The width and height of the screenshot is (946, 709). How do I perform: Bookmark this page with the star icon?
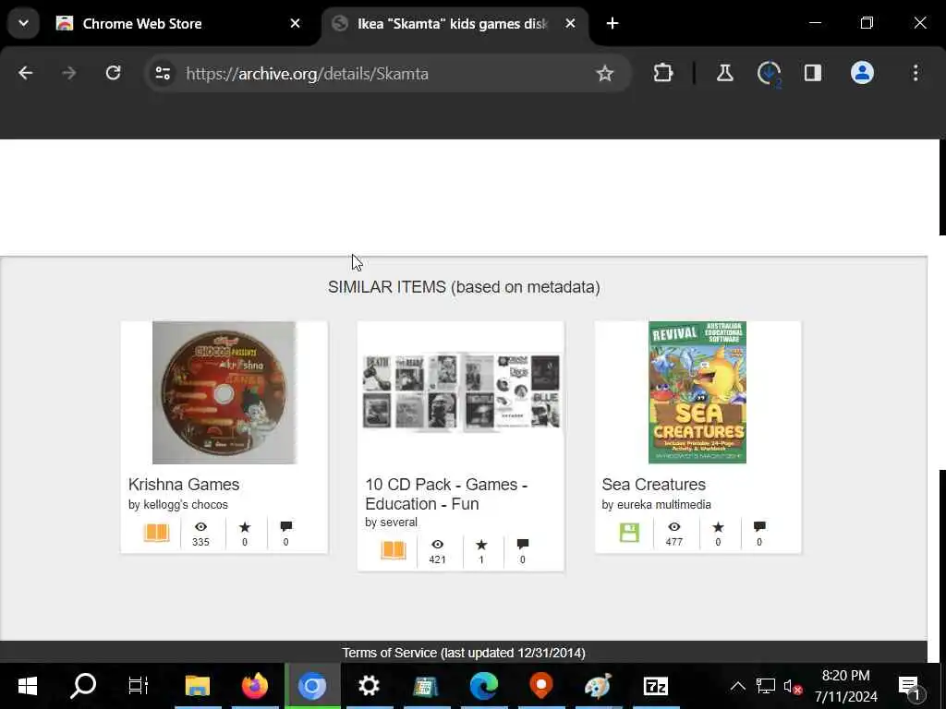[x=604, y=74]
